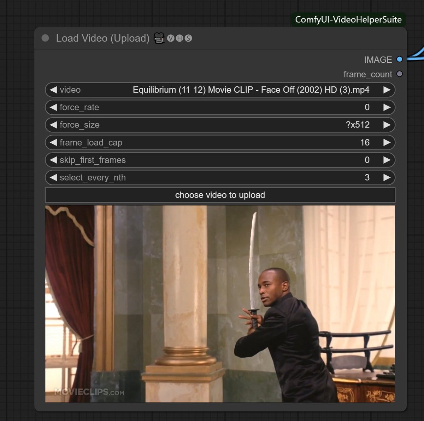Decrease skip_first_frames with left arrow
The height and width of the screenshot is (421, 424).
[53, 160]
